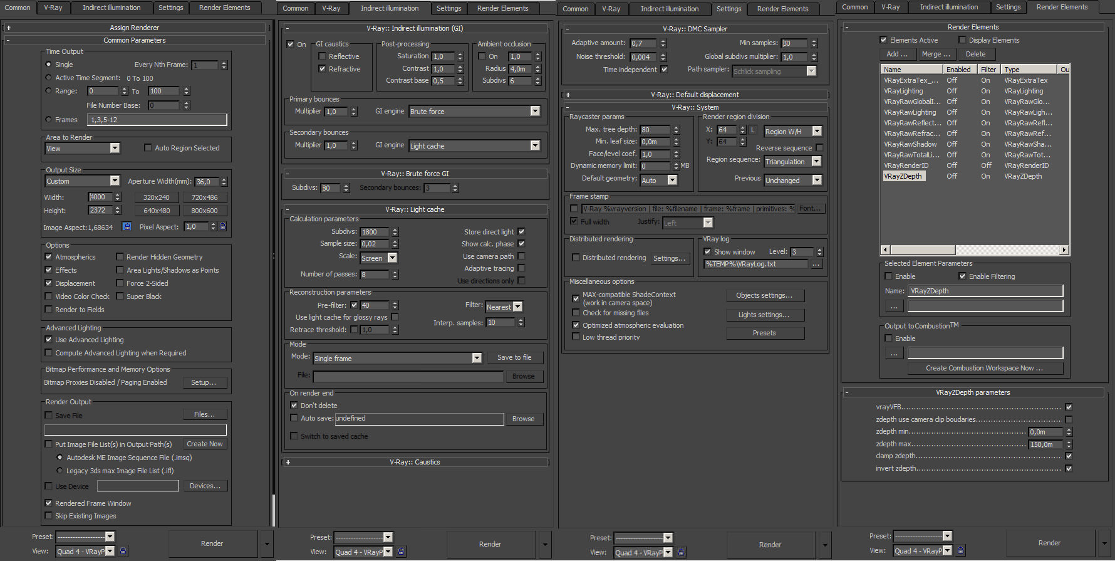
Task: Open Common tab above Render Elements rollout
Action: (854, 7)
